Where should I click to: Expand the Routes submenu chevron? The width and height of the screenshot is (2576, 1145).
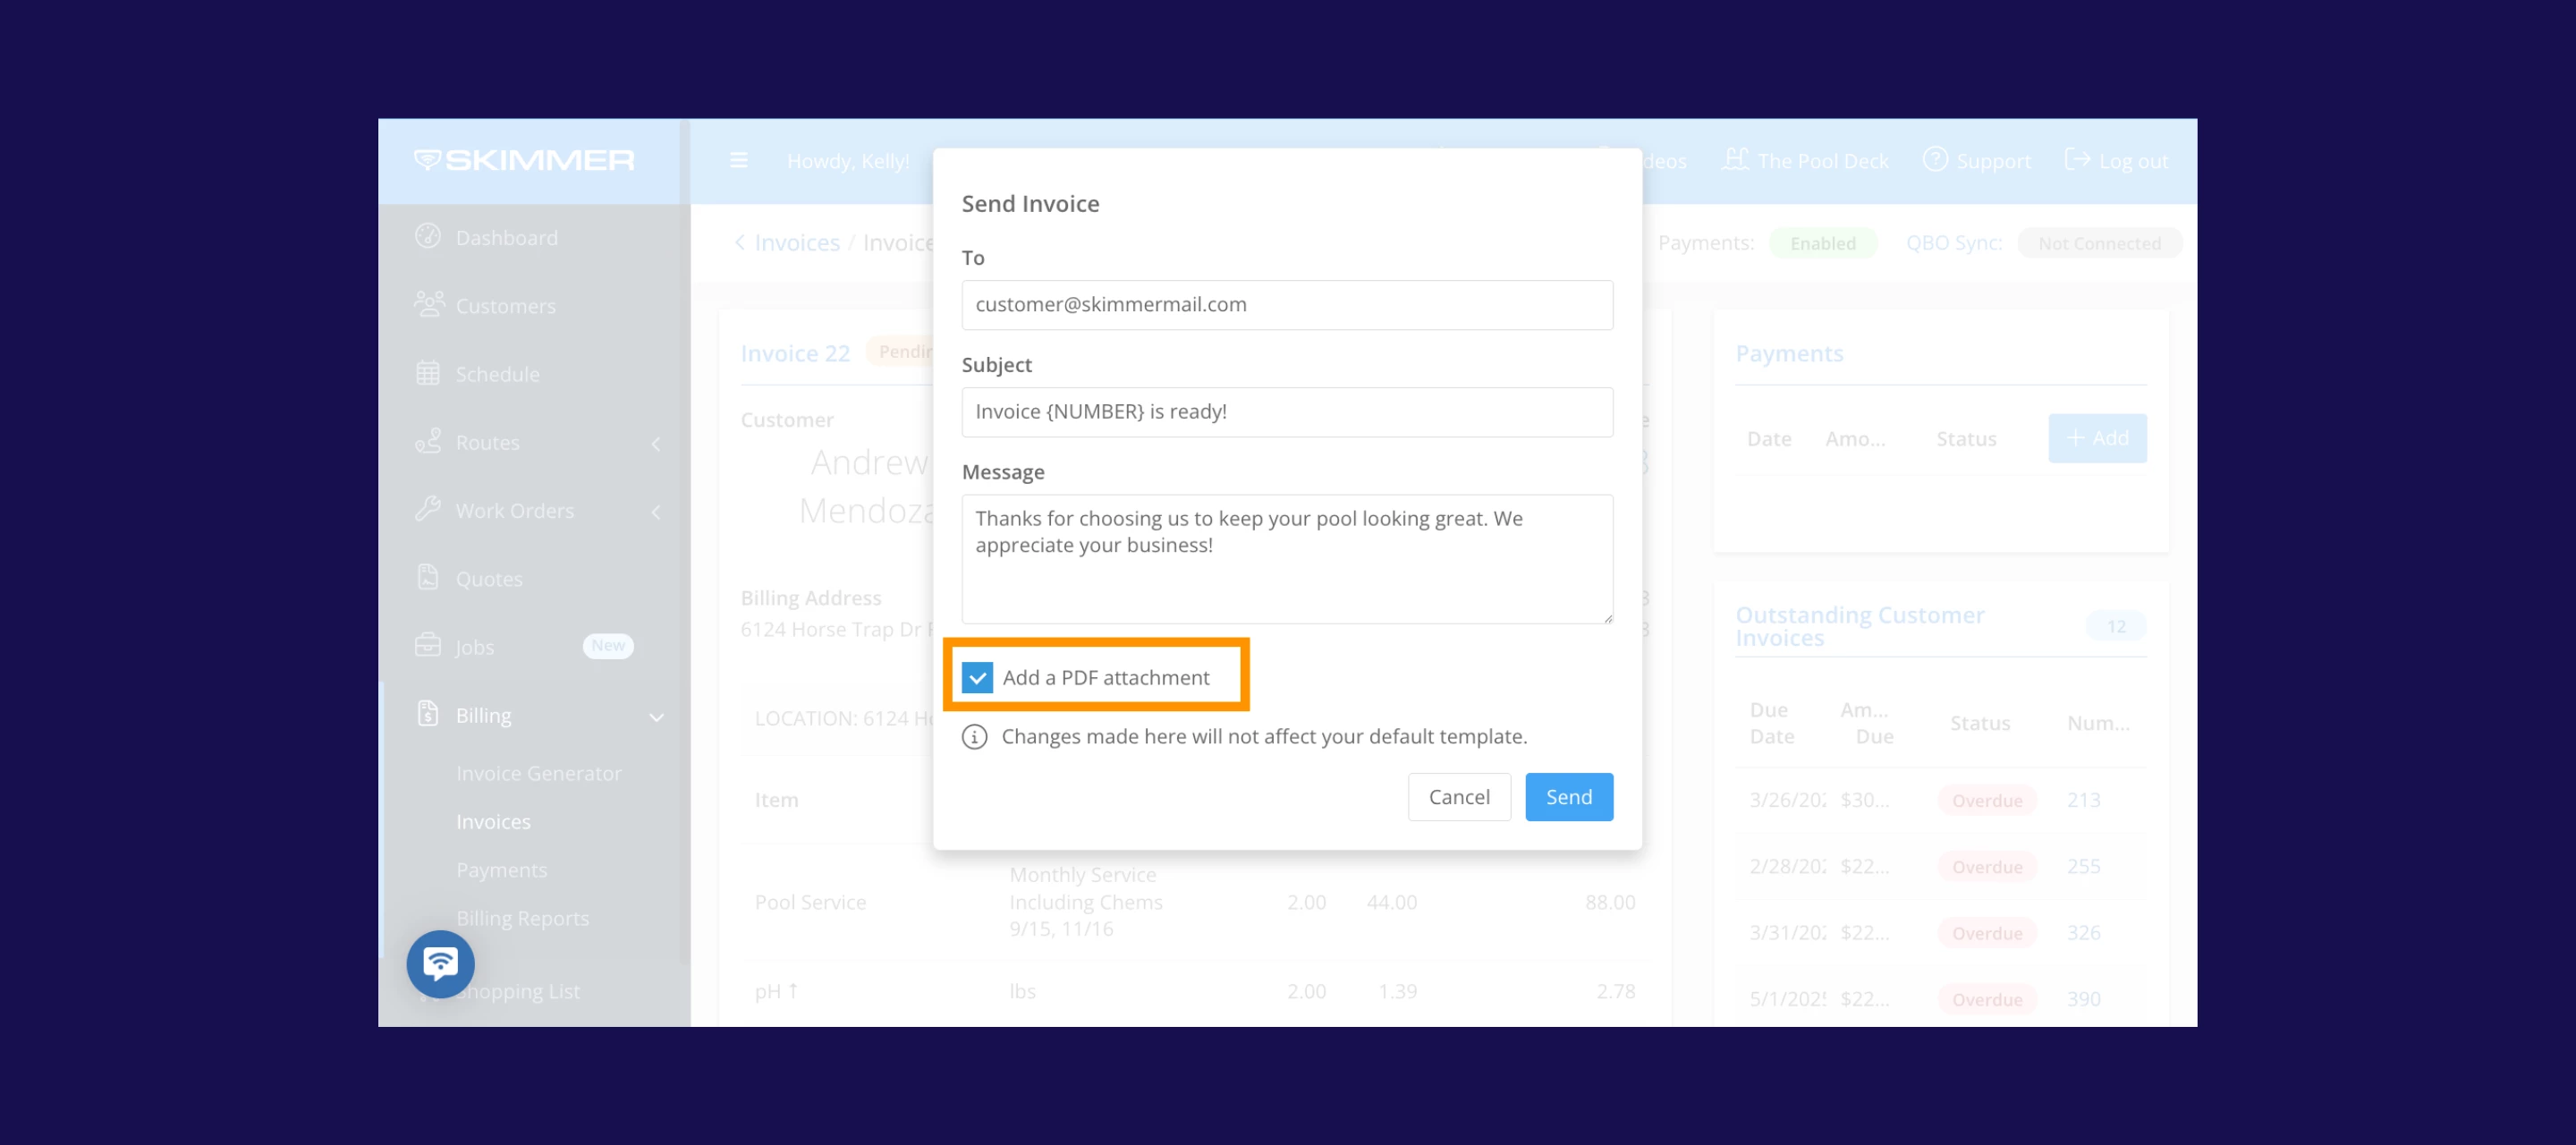pos(656,443)
